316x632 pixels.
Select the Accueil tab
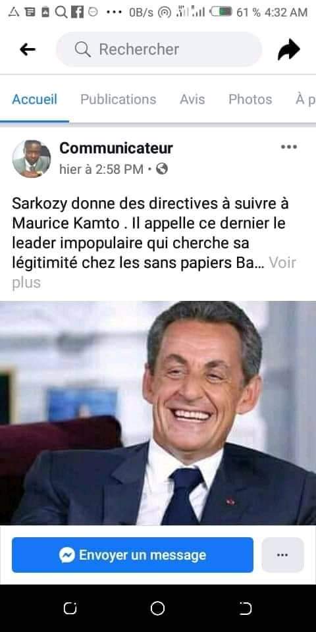pyautogui.click(x=35, y=99)
